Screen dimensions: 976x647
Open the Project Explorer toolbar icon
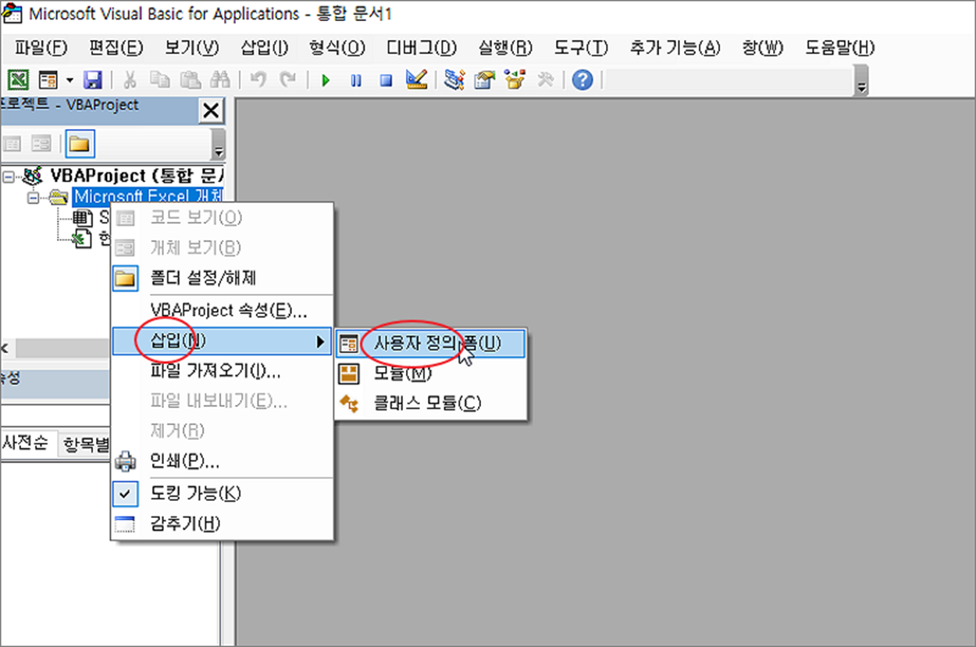pos(454,80)
